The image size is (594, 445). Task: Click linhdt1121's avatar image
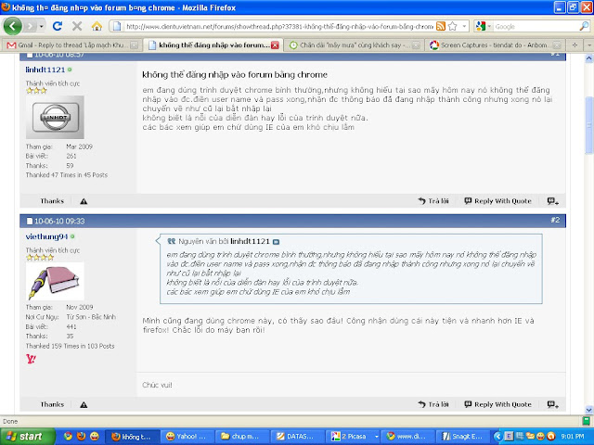[55, 118]
